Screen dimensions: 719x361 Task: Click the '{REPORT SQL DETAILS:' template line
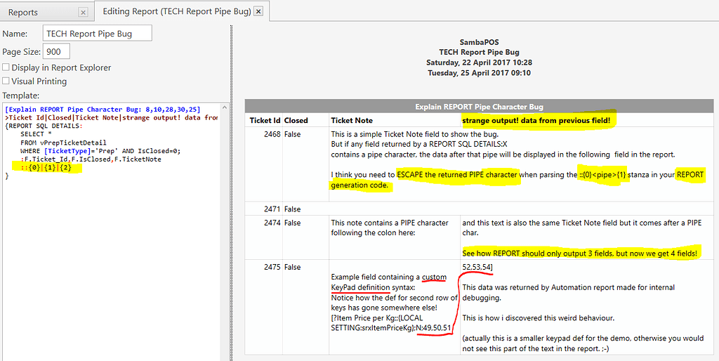click(43, 126)
